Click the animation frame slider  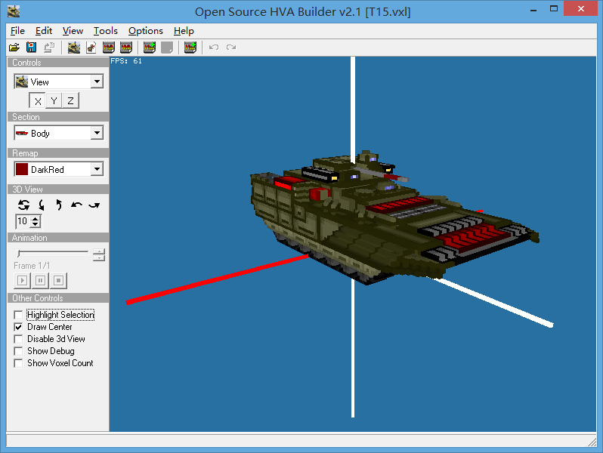click(x=53, y=253)
